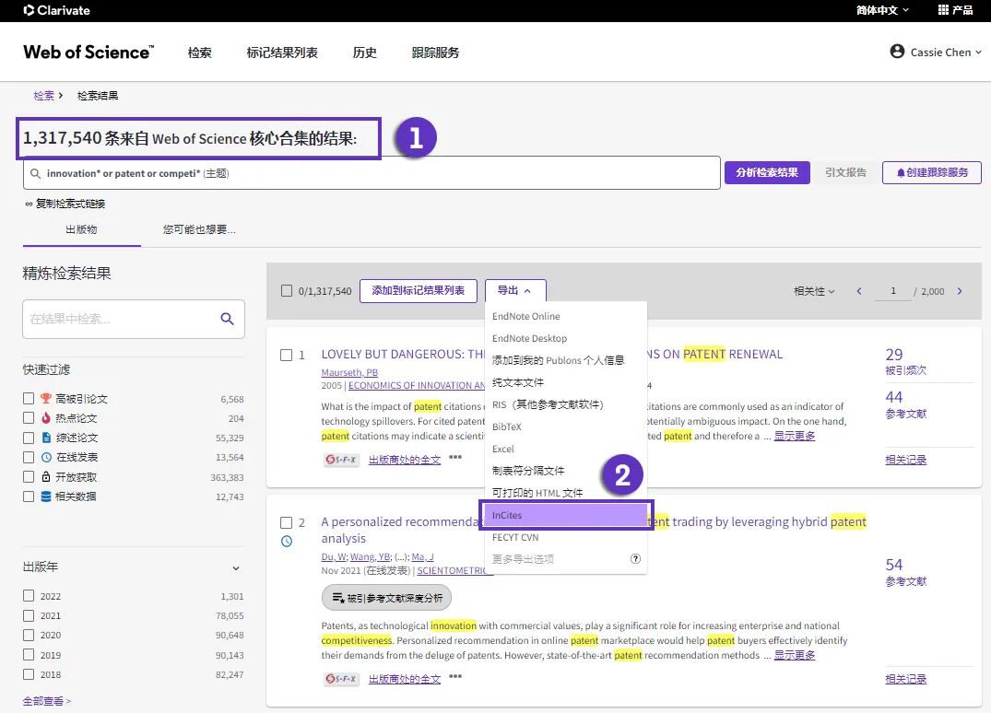Go to the previous results page arrow
This screenshot has height=713, width=991.
tap(859, 290)
